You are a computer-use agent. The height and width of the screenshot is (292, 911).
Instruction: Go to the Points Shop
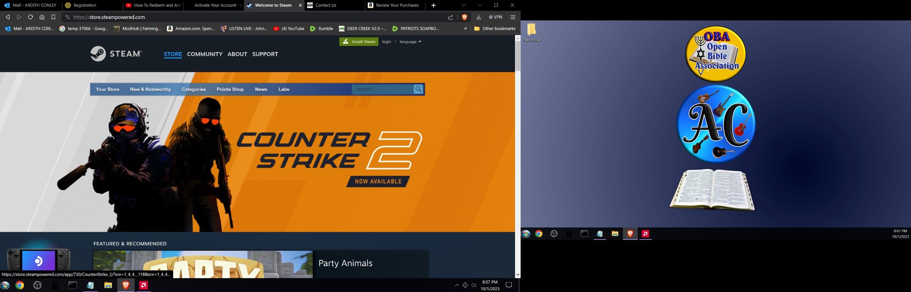[230, 89]
